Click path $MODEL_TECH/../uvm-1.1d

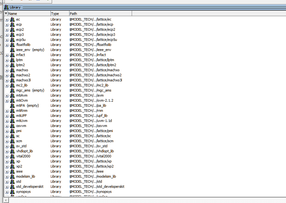point(91,121)
